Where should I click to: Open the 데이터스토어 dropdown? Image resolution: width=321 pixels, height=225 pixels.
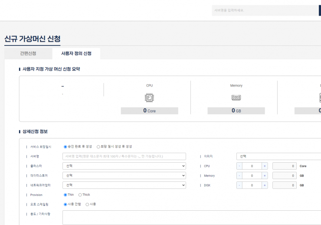coord(124,176)
